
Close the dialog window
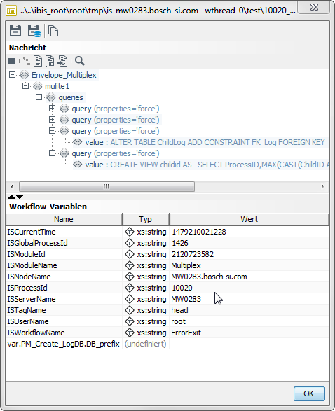[x=314, y=7]
